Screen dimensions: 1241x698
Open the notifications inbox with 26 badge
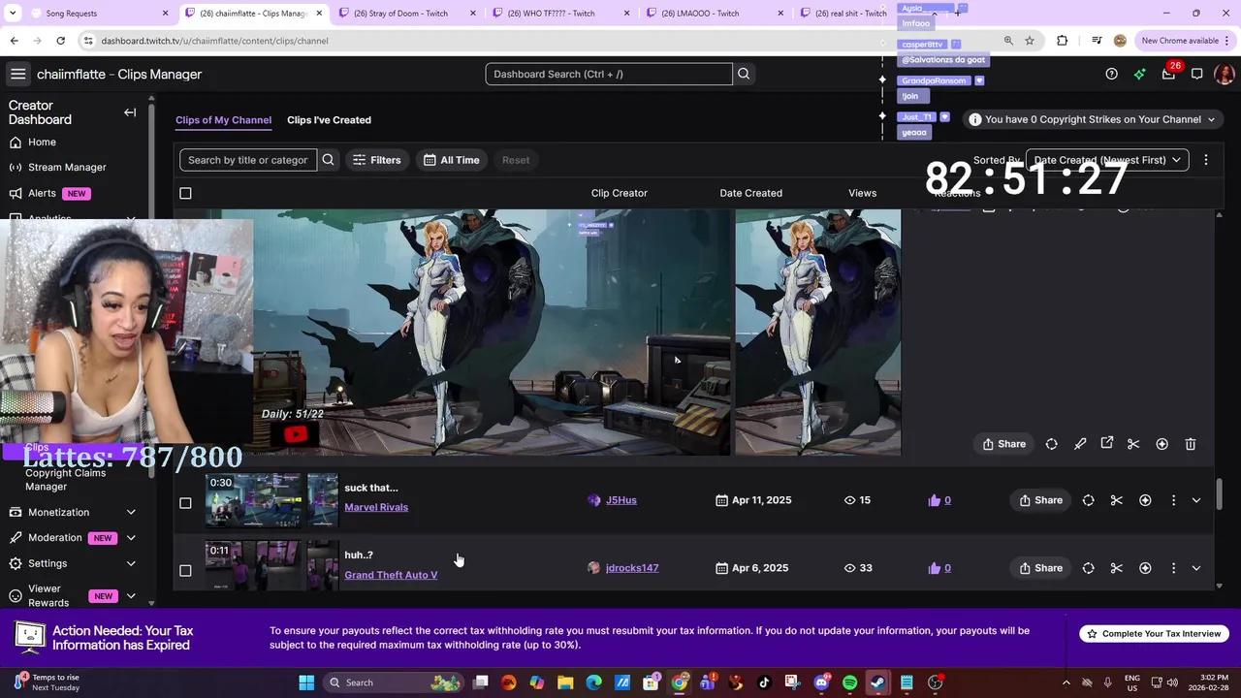1168,74
